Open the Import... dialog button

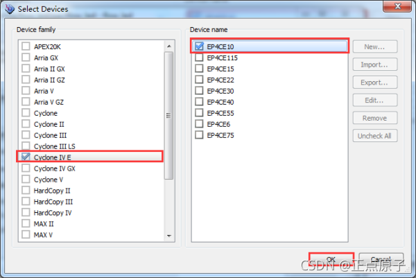pyautogui.click(x=375, y=64)
